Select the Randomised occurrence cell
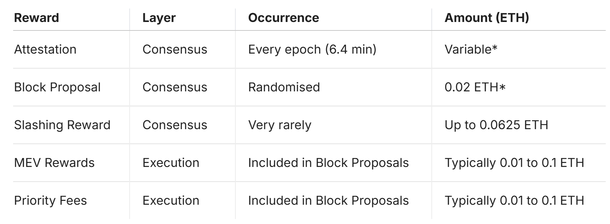610x224 pixels. [x=284, y=88]
